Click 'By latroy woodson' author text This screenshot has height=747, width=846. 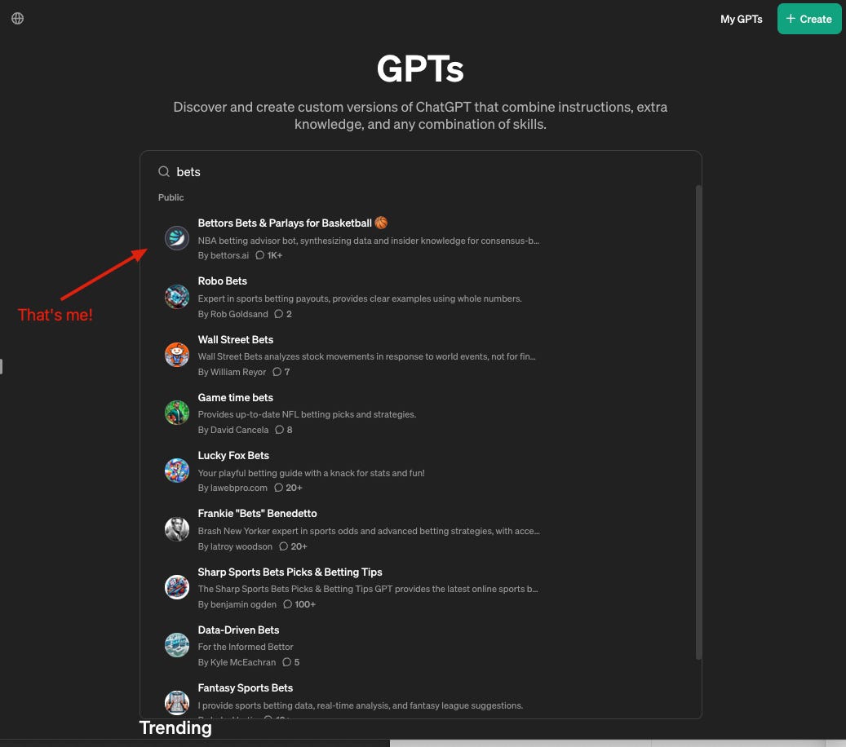click(x=235, y=546)
